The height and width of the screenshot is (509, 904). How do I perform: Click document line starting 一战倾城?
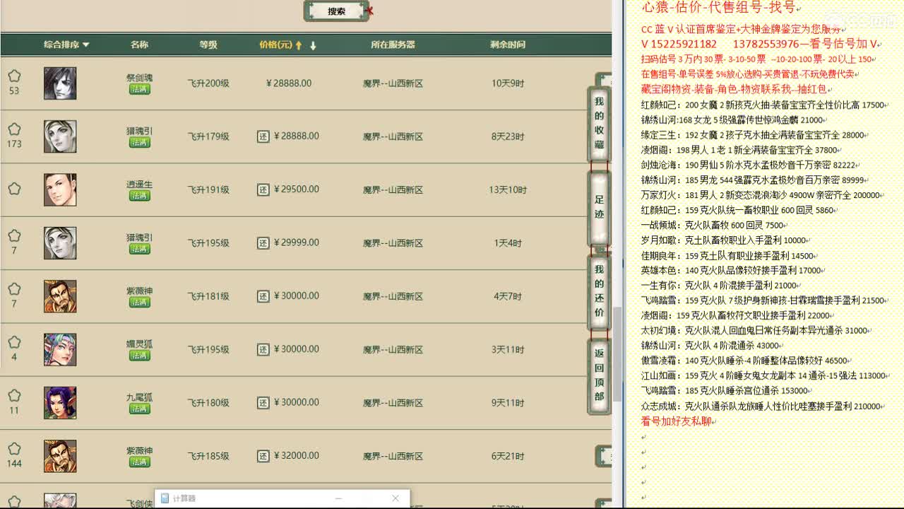coord(713,226)
